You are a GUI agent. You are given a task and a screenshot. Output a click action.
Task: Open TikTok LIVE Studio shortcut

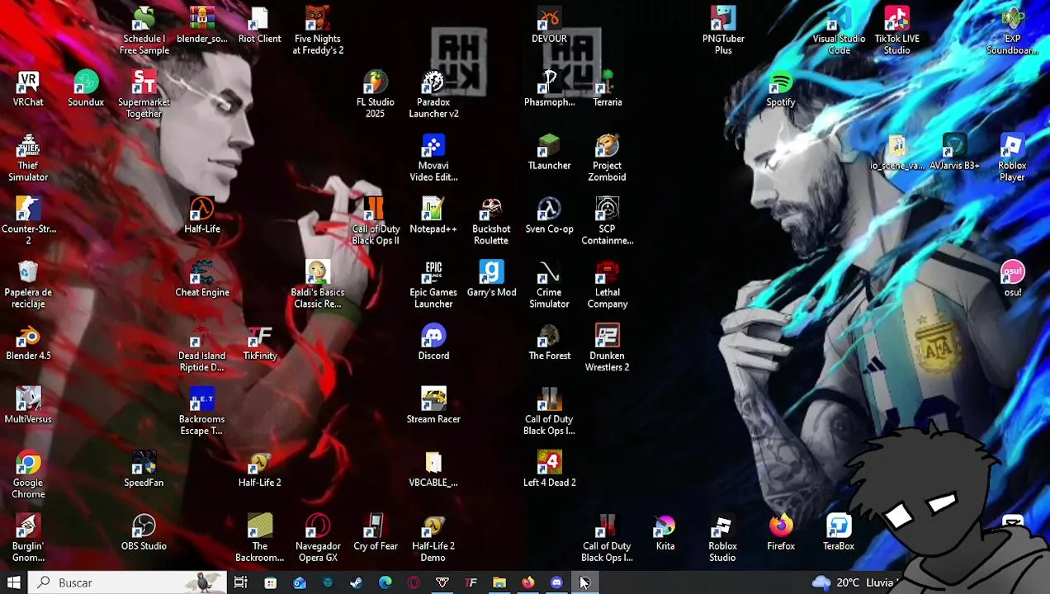tap(896, 31)
